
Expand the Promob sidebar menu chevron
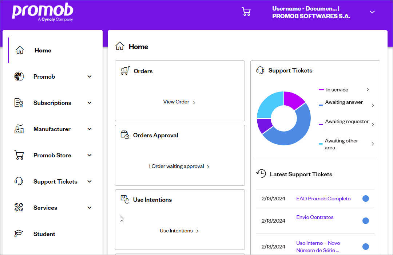click(x=90, y=76)
